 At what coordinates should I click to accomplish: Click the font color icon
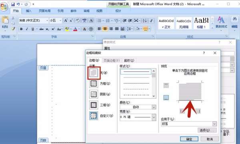75,29
